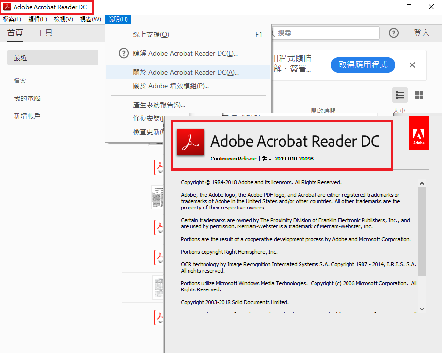The width and height of the screenshot is (442, 353).
Task: Open the 編輯(E) menu
Action: click(37, 19)
